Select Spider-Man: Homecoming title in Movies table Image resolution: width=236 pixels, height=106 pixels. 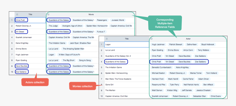pyautogui.click(x=117, y=73)
